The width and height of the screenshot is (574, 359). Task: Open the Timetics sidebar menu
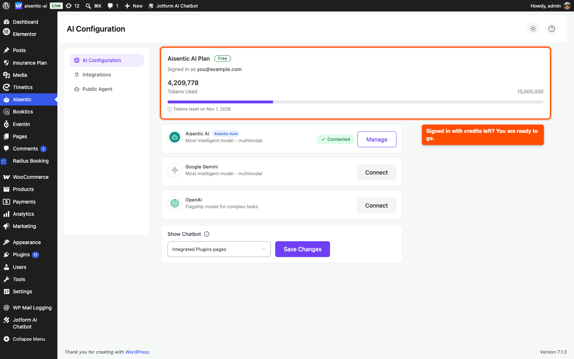click(29, 87)
